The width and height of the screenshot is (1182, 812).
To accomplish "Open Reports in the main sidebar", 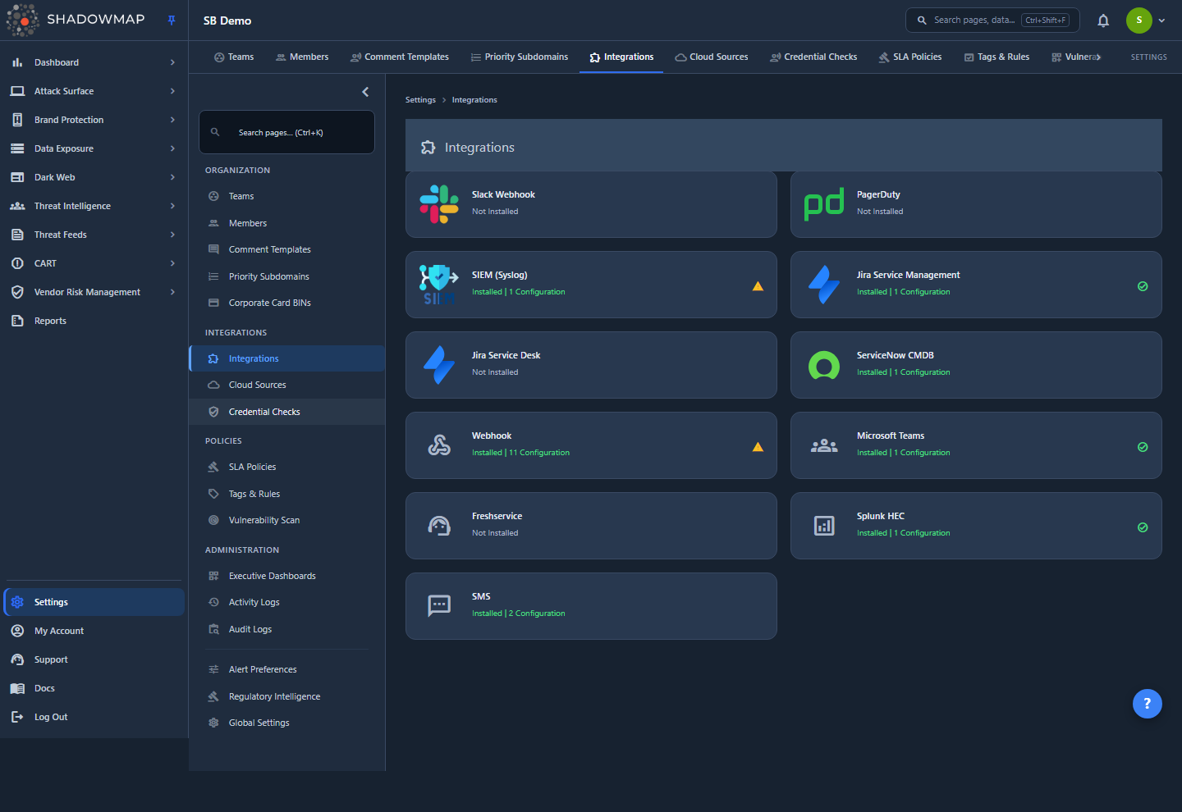I will point(94,321).
